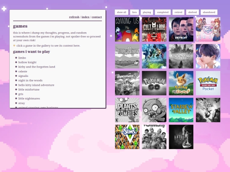Screen dimensions: 230x172
Task: Select the Until Dawn skull cover
Action: 181,137
